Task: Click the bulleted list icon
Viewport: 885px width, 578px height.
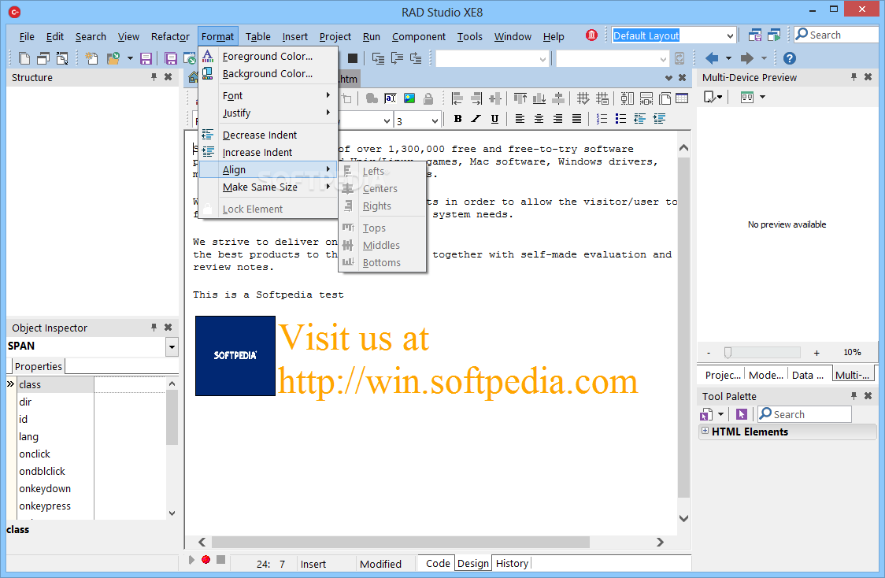Action: click(621, 119)
